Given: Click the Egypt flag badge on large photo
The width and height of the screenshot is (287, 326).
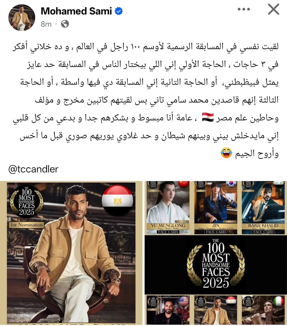Looking at the screenshot, I should 117,200.
